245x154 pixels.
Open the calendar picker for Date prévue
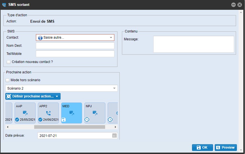tap(114, 136)
